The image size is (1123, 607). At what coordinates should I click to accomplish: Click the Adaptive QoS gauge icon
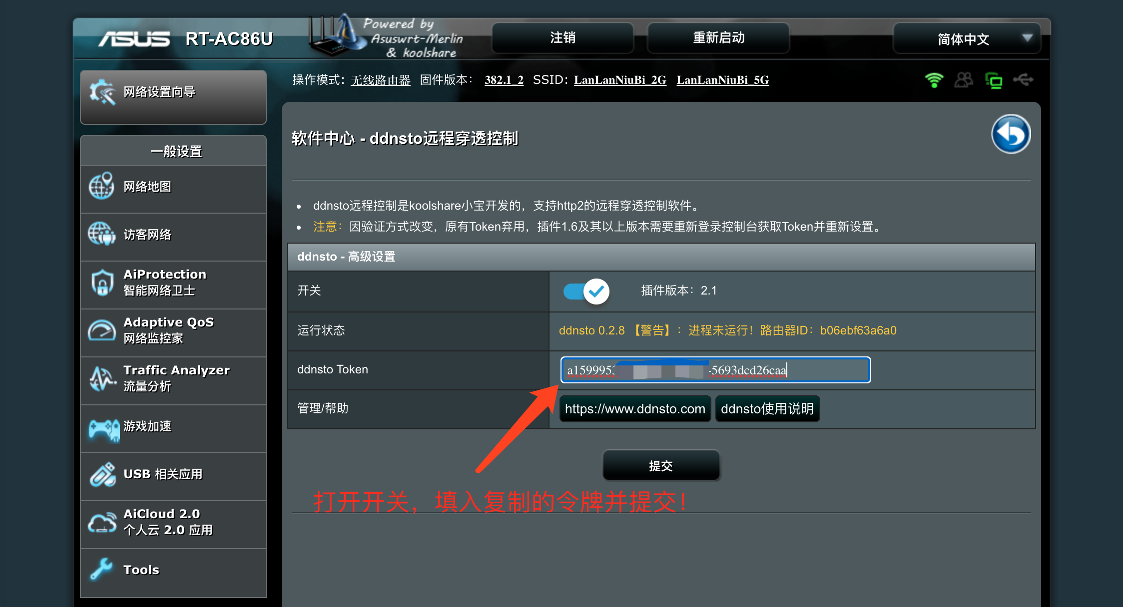(x=102, y=330)
